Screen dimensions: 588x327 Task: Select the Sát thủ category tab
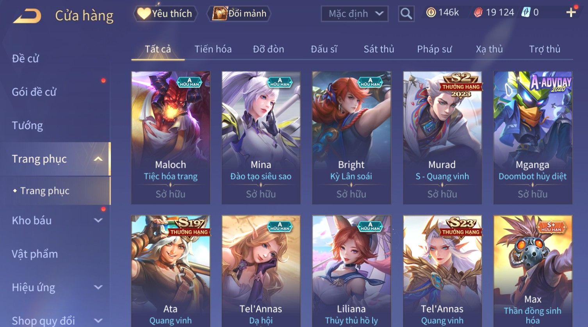pyautogui.click(x=379, y=49)
